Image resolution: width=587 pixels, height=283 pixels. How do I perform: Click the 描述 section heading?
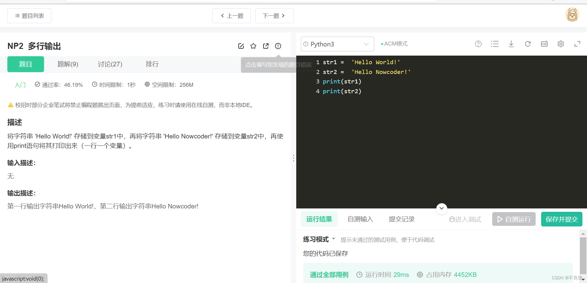point(15,122)
